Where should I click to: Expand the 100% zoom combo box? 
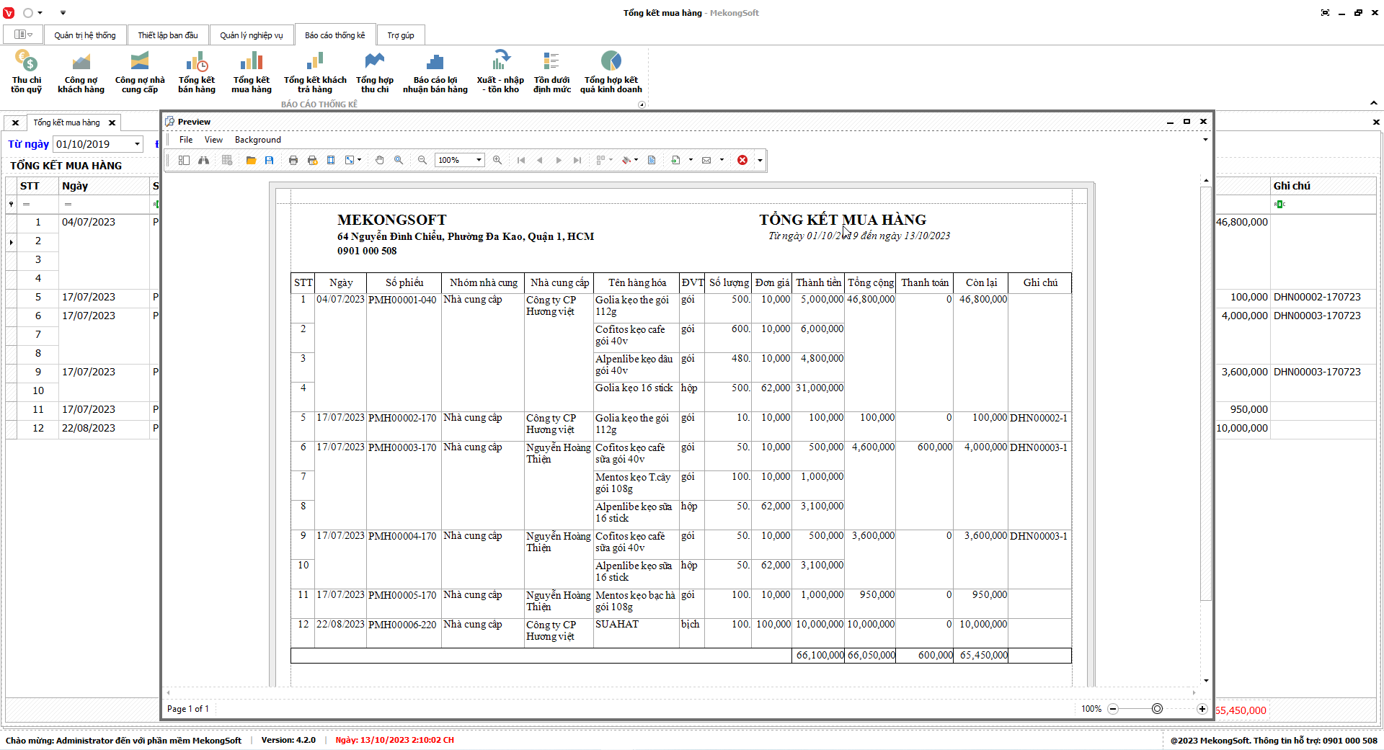pyautogui.click(x=479, y=160)
